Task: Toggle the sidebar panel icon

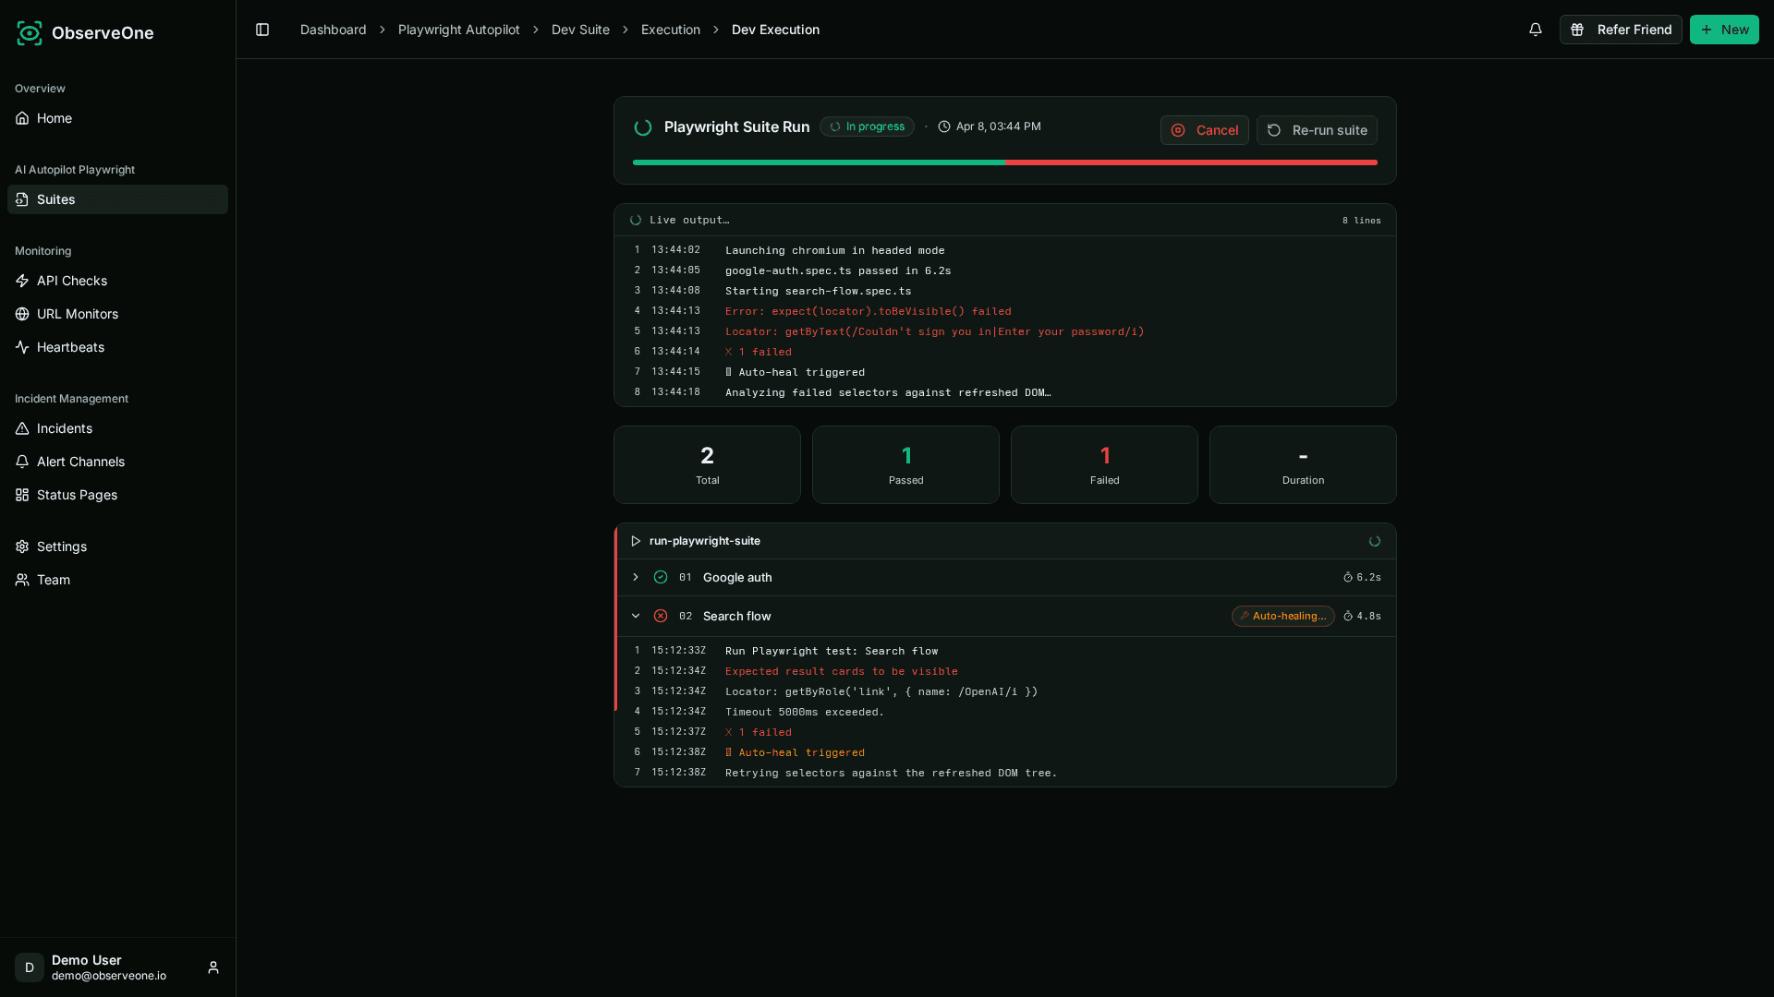Action: 262,30
